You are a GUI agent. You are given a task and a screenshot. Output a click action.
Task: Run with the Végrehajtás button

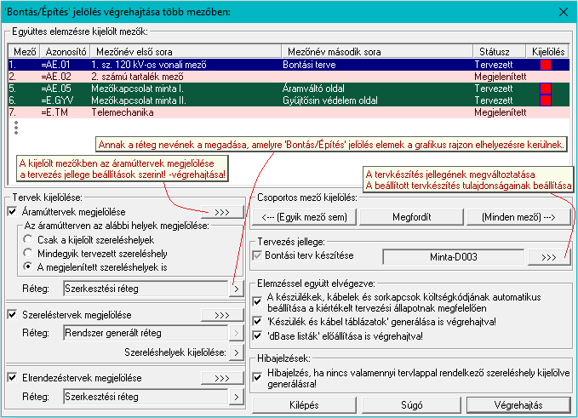pyautogui.click(x=518, y=405)
